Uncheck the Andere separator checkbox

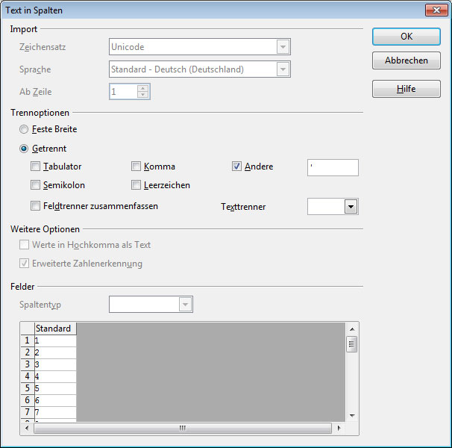237,167
